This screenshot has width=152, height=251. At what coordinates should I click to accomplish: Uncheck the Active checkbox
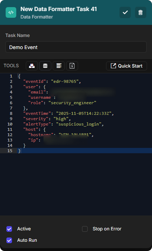coord(9,229)
